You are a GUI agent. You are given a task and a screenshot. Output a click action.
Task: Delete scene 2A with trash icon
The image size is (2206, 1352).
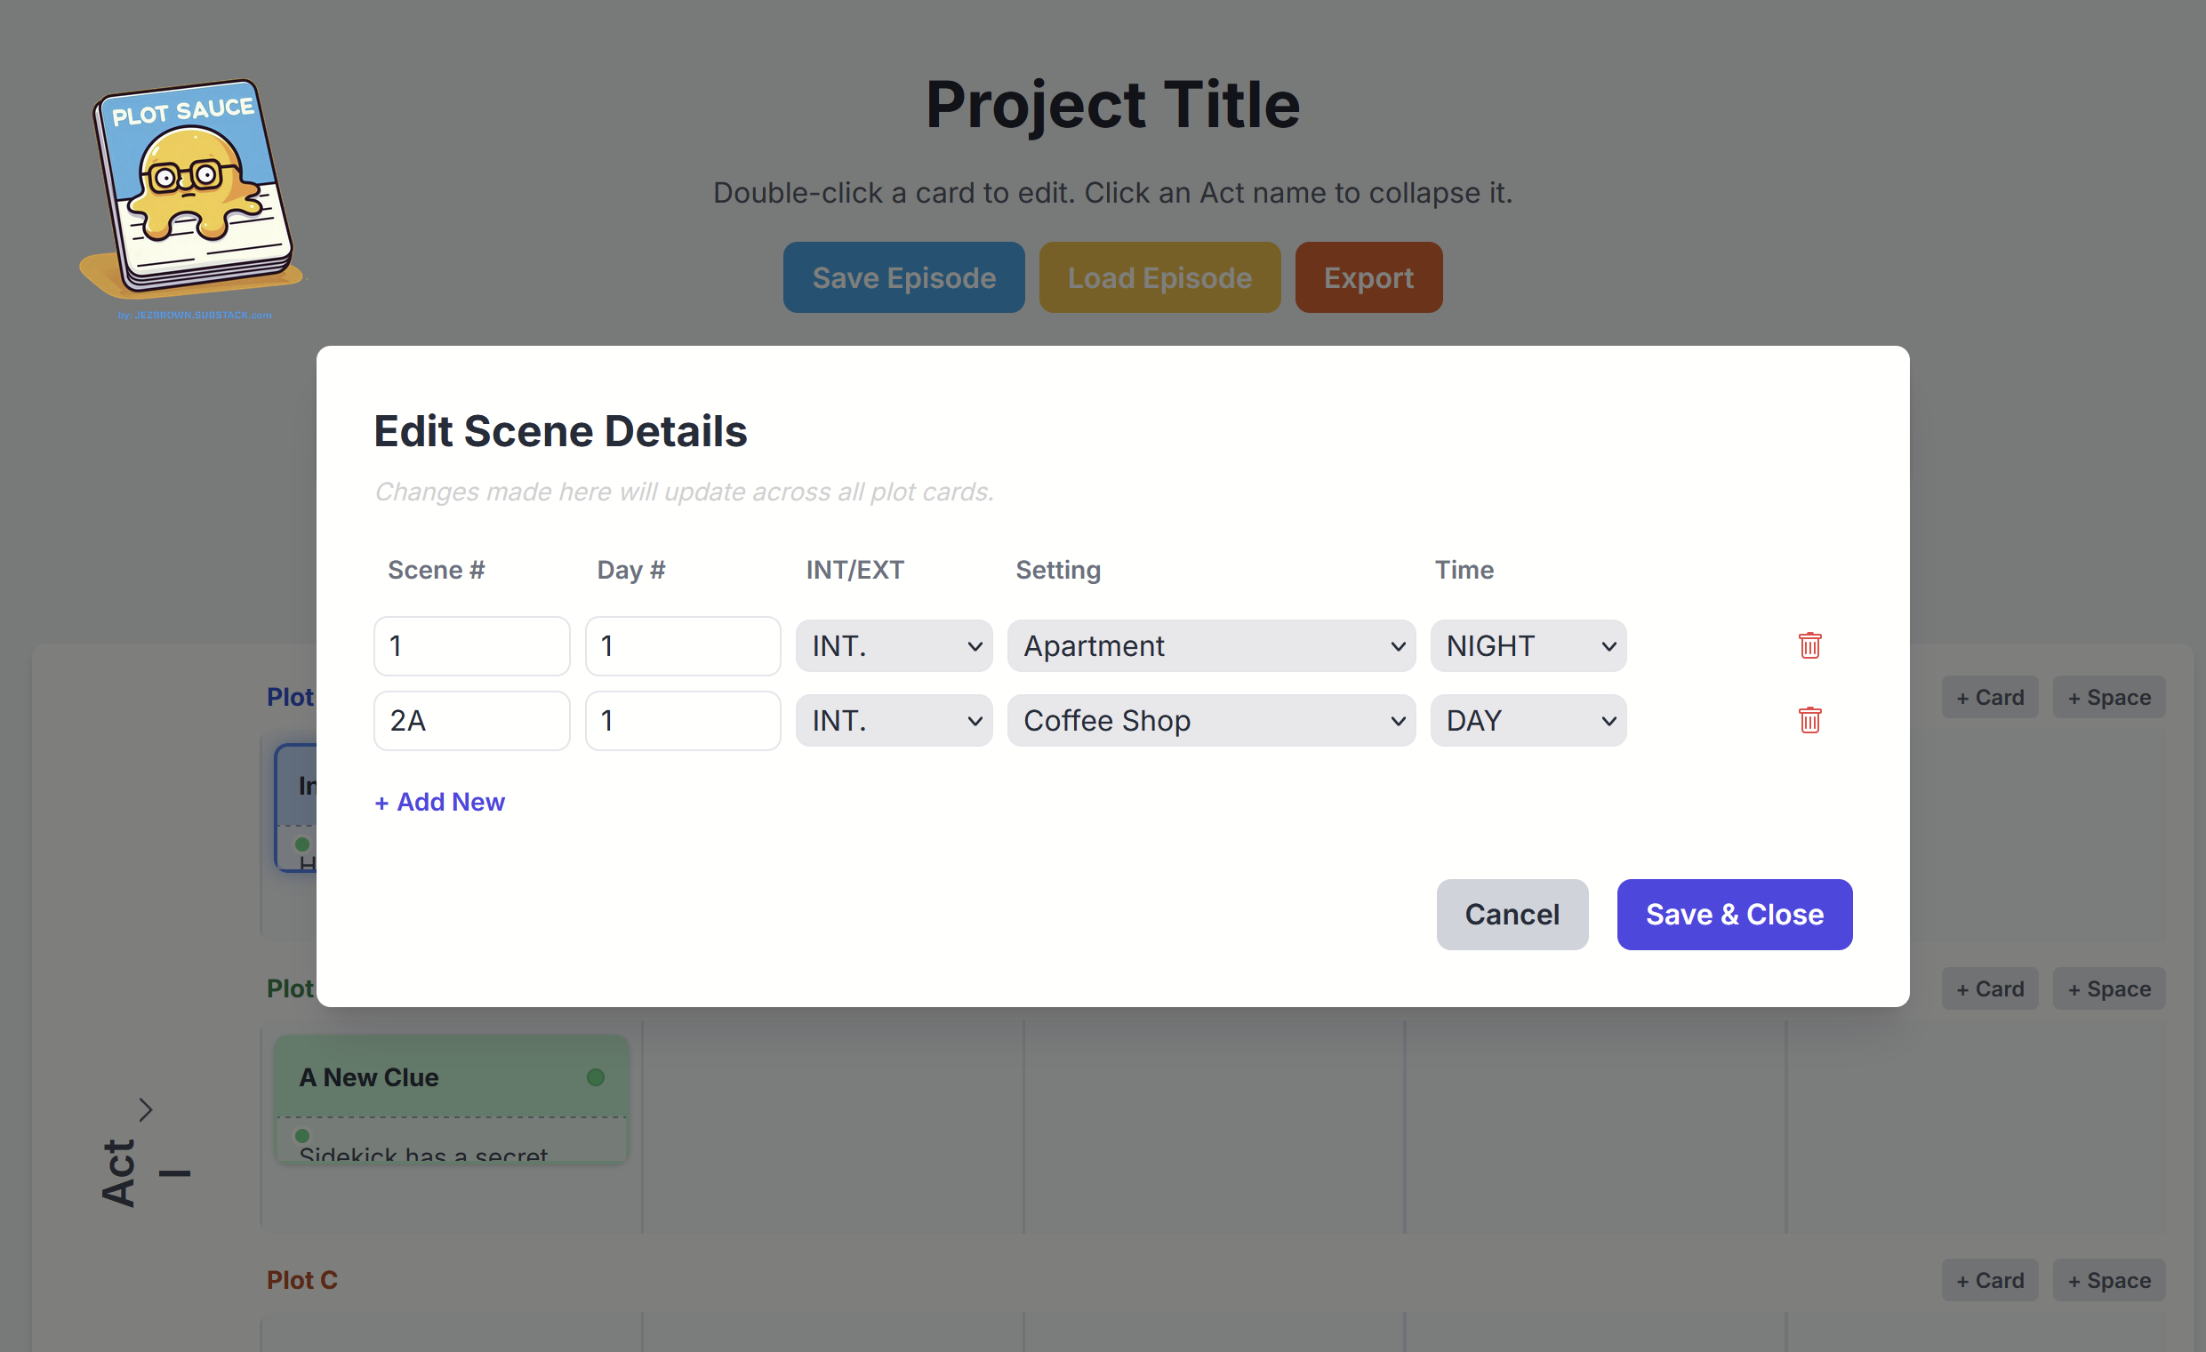click(x=1809, y=720)
